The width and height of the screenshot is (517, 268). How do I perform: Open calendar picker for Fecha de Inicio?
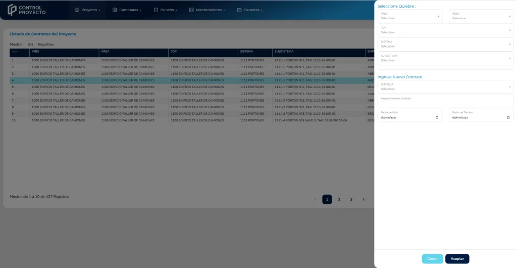[437, 117]
